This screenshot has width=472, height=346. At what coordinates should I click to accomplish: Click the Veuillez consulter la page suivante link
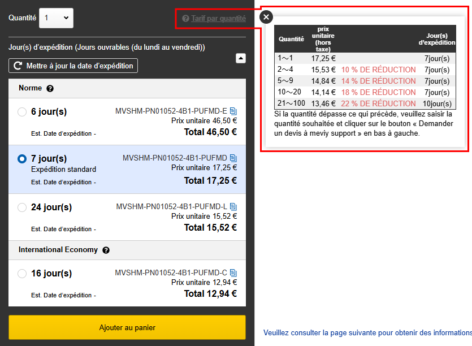point(367,332)
